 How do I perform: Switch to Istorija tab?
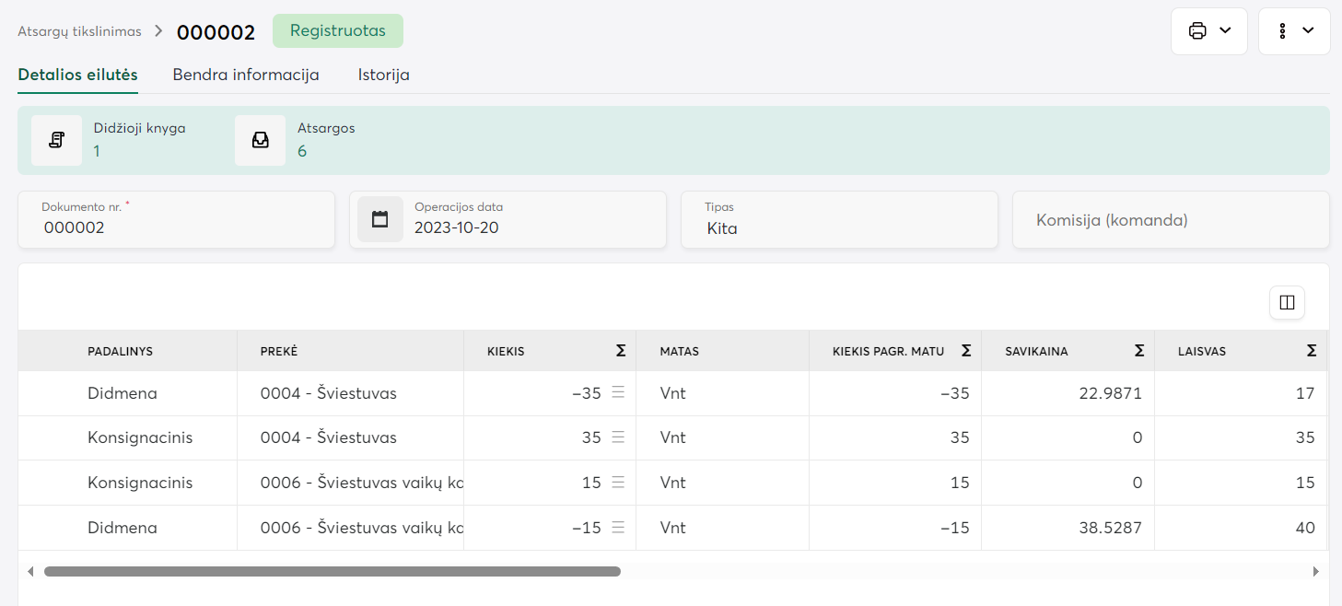point(383,76)
